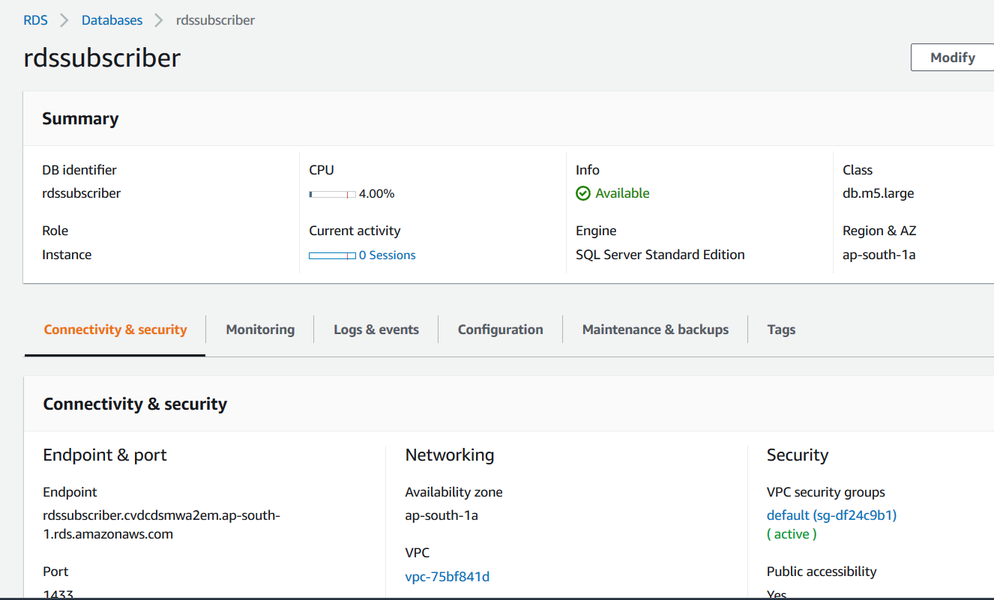Screen dimensions: 994x600
Task: Open the 0 Sessions link
Action: pos(387,255)
